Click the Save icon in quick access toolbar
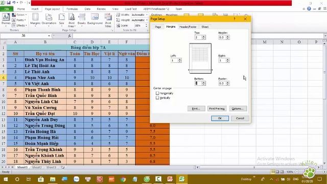Image resolution: width=327 pixels, height=184 pixels. click(x=8, y=3)
